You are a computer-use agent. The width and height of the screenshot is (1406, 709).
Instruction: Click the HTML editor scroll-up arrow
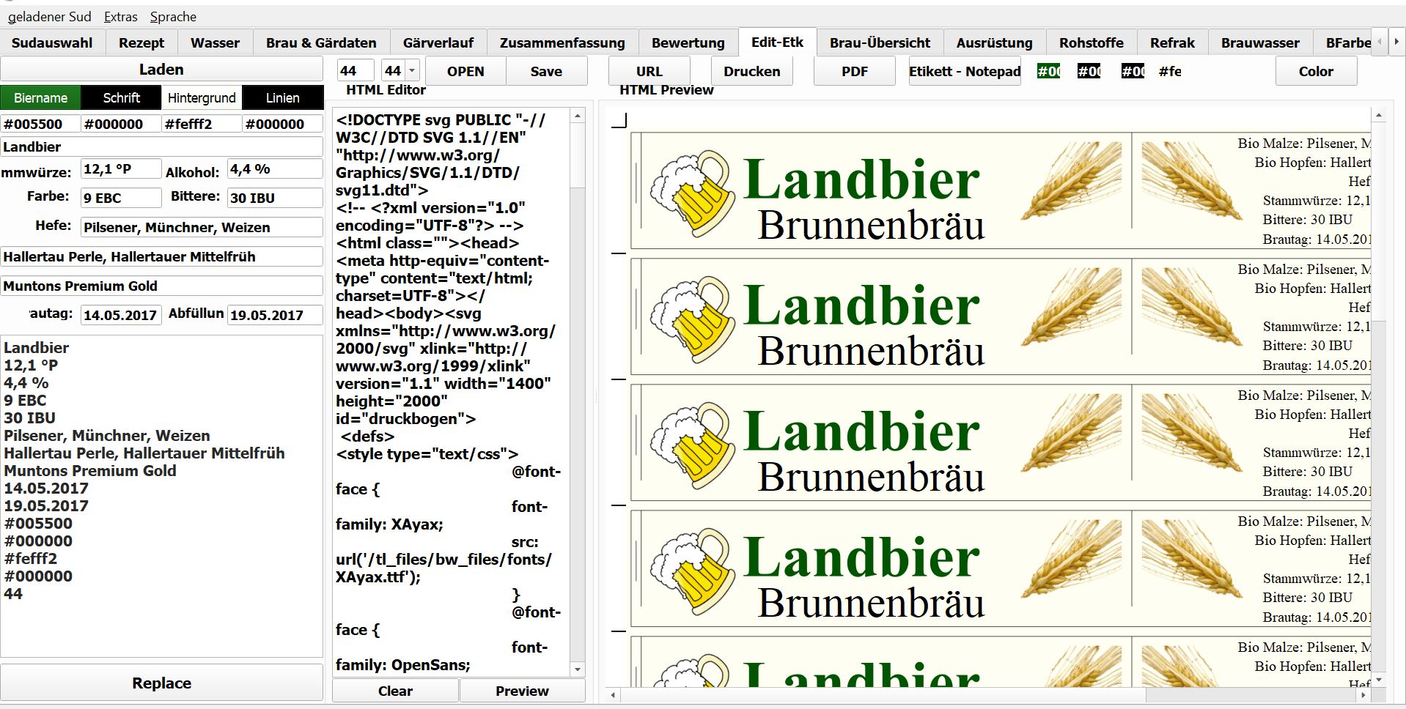tap(578, 116)
